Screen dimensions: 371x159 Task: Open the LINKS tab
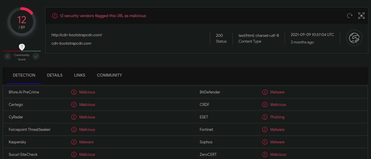(x=80, y=75)
